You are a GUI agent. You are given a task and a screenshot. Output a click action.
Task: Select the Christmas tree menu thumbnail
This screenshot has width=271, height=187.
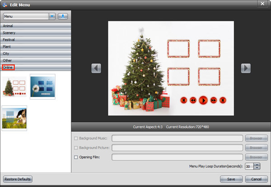(14, 86)
